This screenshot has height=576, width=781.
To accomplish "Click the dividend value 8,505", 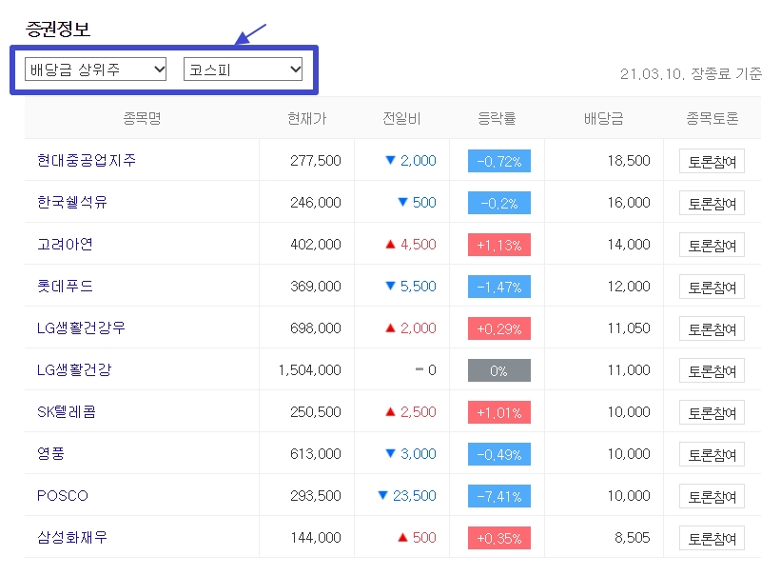I will [x=632, y=538].
